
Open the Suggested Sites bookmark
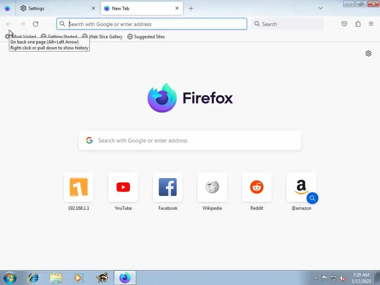pos(146,37)
